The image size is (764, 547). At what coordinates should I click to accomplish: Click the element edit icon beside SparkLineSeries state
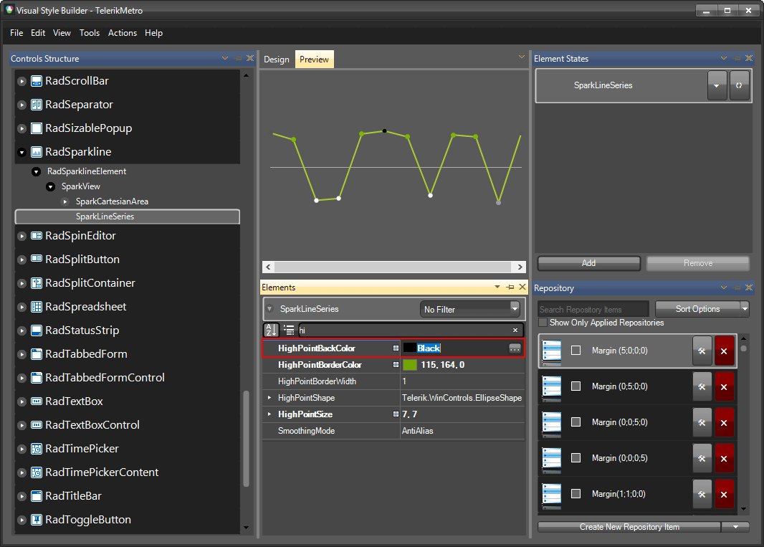[x=740, y=85]
